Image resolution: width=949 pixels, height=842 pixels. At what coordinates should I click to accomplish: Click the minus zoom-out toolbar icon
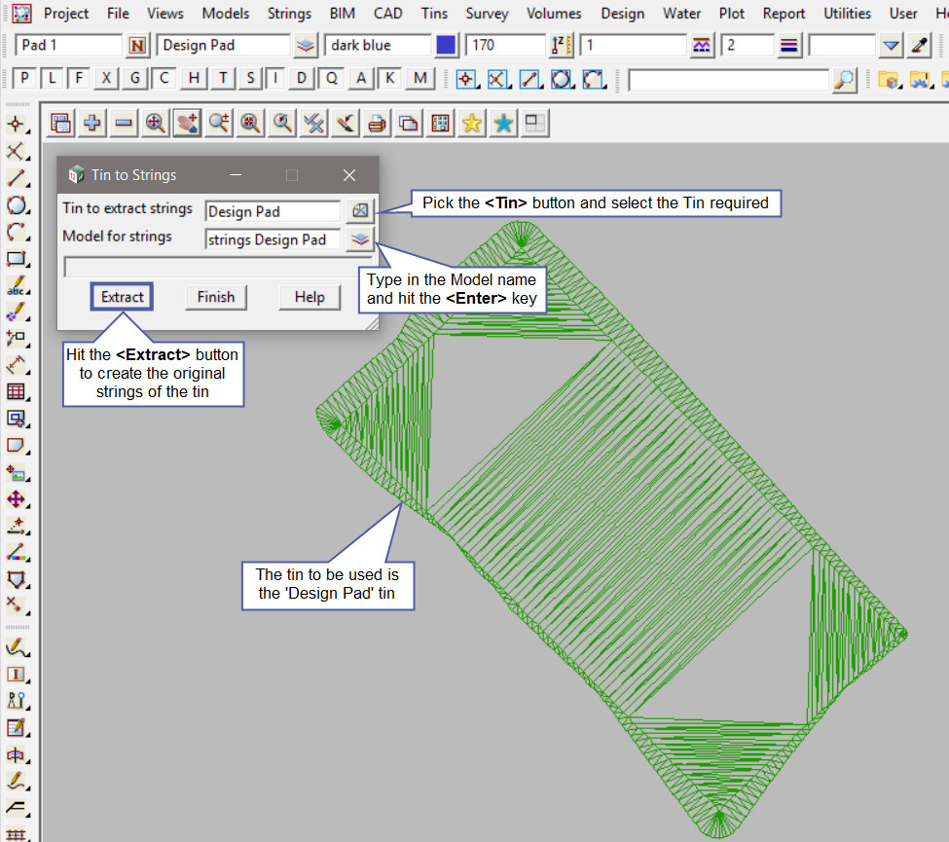[124, 123]
